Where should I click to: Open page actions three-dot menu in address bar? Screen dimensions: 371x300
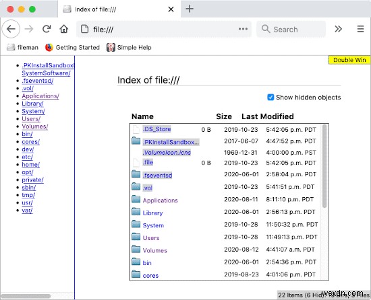click(243, 29)
